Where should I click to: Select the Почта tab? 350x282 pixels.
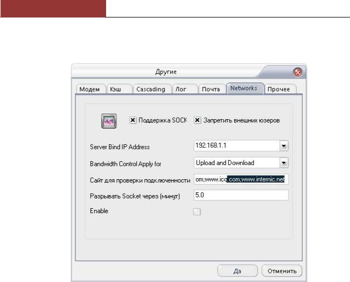[212, 89]
